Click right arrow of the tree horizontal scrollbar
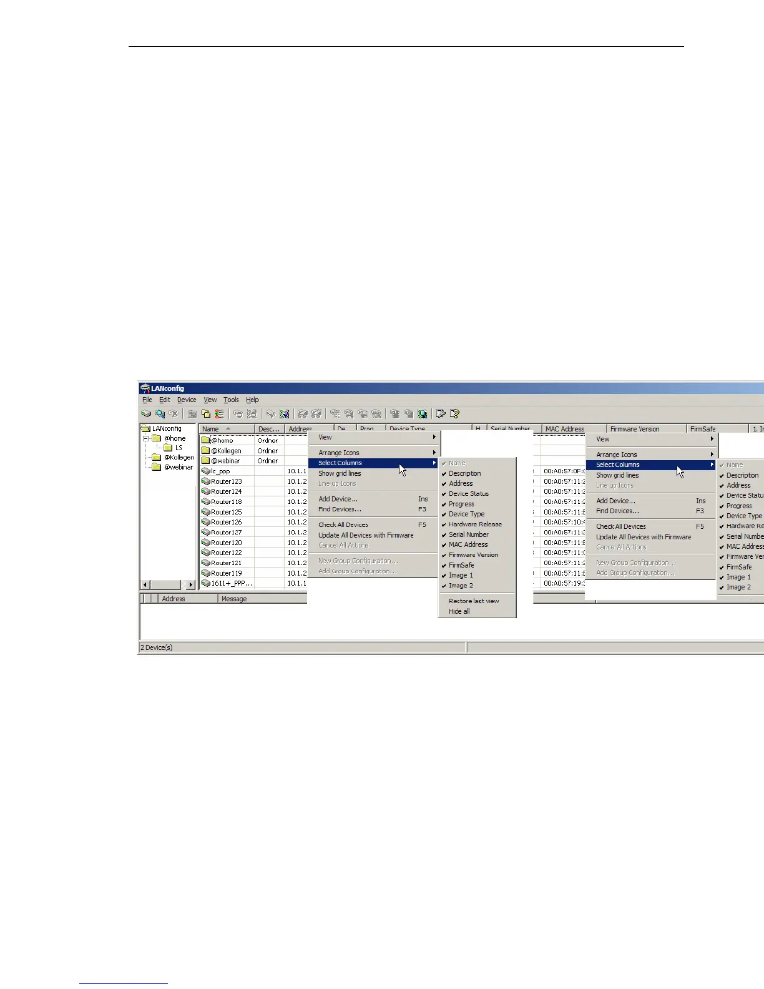The image size is (764, 989). point(191,584)
